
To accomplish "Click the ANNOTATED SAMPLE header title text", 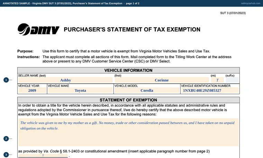I will [x=71, y=3].
